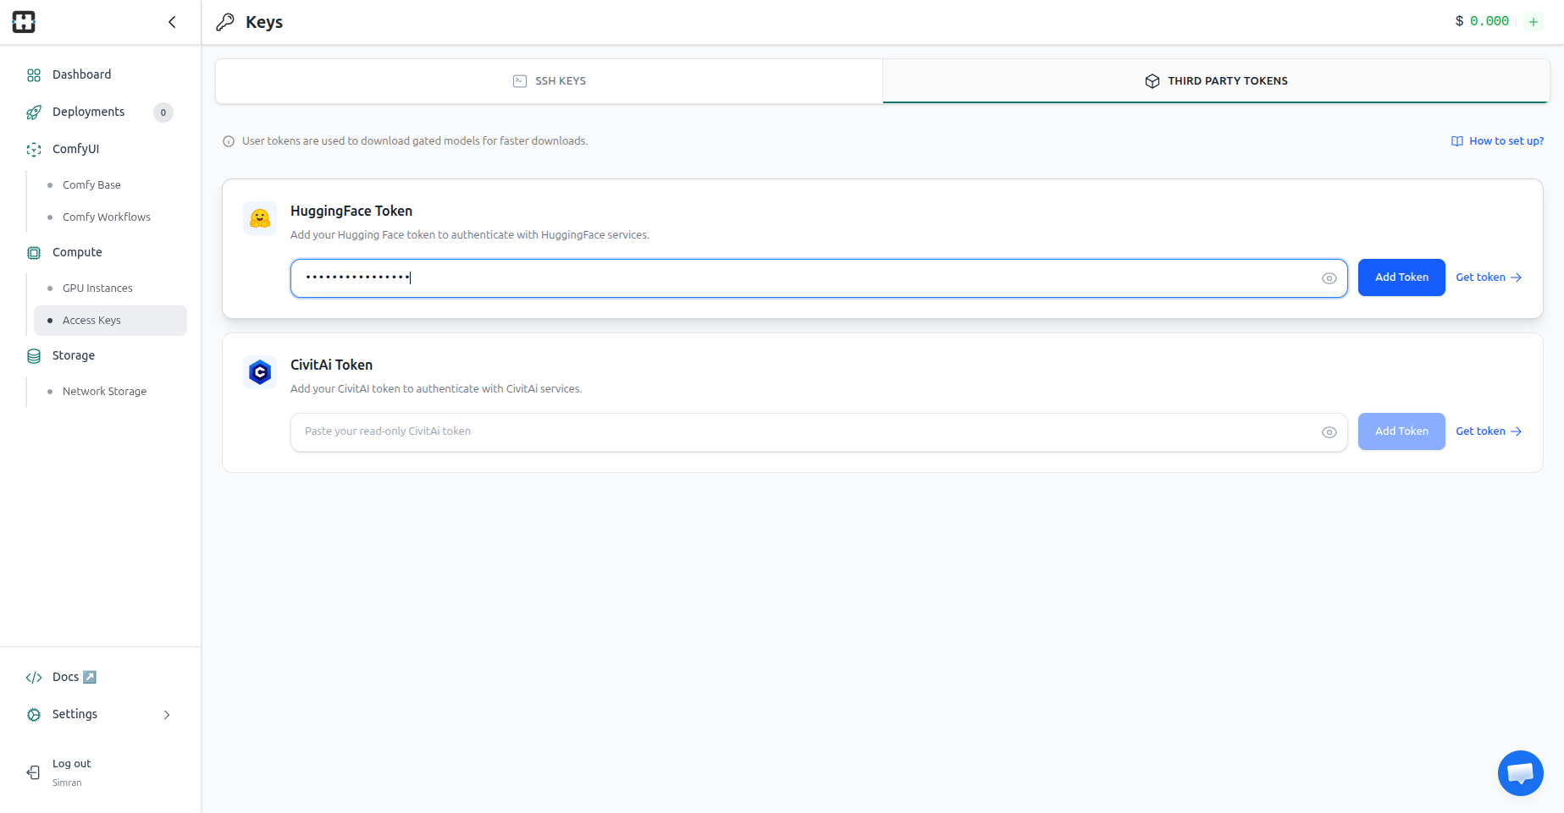Click the Deployments rocket icon
This screenshot has height=813, width=1564.
coord(34,113)
